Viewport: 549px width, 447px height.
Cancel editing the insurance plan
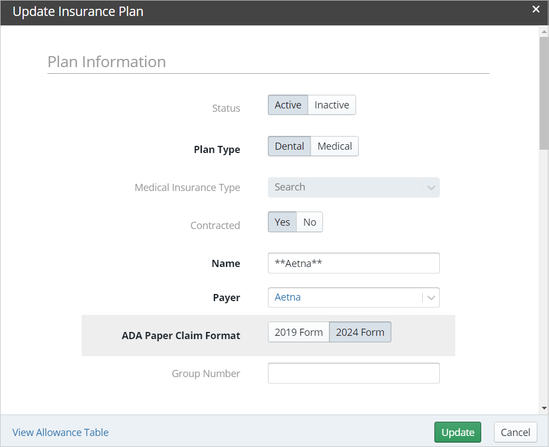(515, 432)
